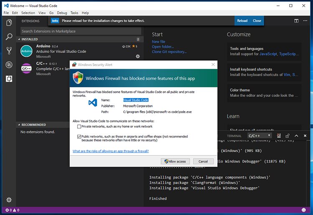Split the editor layout icon
Image resolution: width=313 pixels, height=215 pixels.
tap(296, 21)
